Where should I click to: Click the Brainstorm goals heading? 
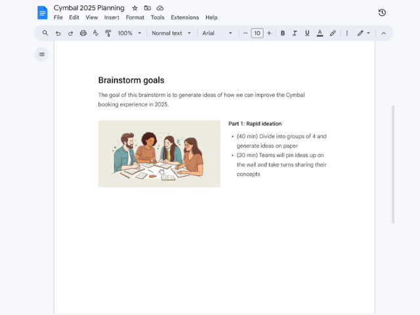tap(131, 80)
